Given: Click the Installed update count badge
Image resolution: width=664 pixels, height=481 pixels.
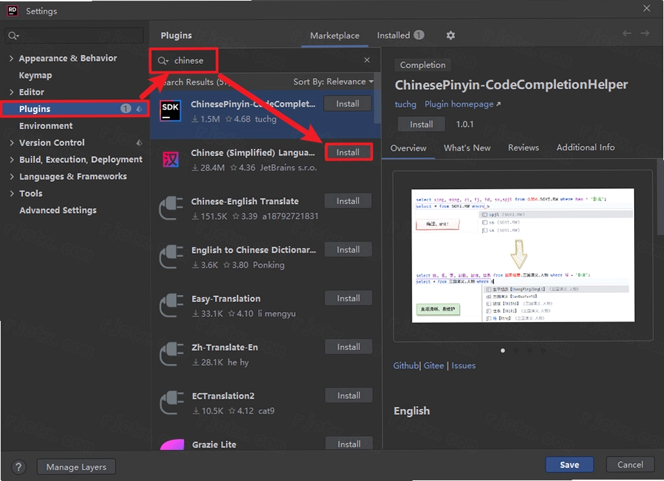Looking at the screenshot, I should point(419,35).
